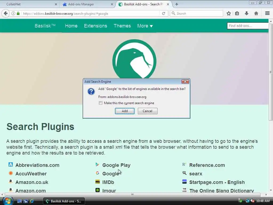This screenshot has width=273, height=205.
Task: Close the Basilisk Add-ons tab
Action: click(168, 4)
